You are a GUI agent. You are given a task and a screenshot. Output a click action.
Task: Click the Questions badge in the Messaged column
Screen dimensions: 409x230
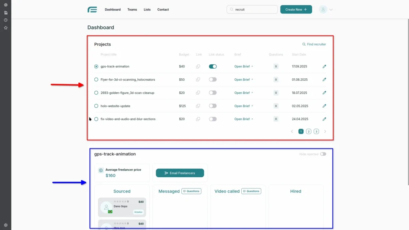click(191, 191)
